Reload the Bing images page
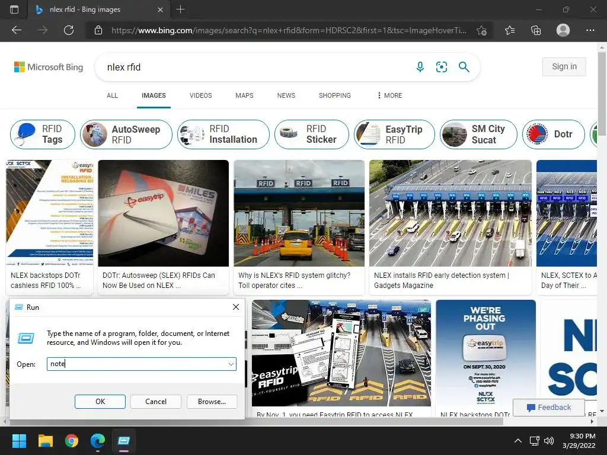This screenshot has width=607, height=455. coord(69,30)
